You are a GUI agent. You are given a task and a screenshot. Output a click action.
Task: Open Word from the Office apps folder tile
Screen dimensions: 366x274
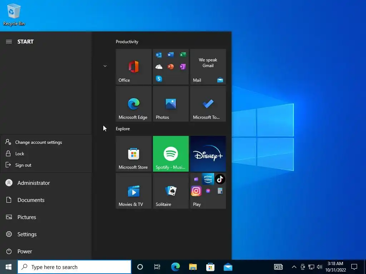coord(170,55)
